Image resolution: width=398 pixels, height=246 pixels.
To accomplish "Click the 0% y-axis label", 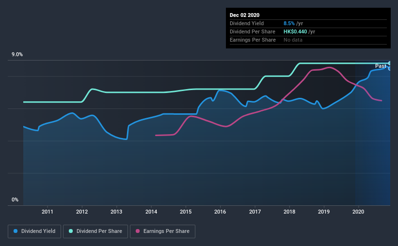I will click(x=15, y=200).
